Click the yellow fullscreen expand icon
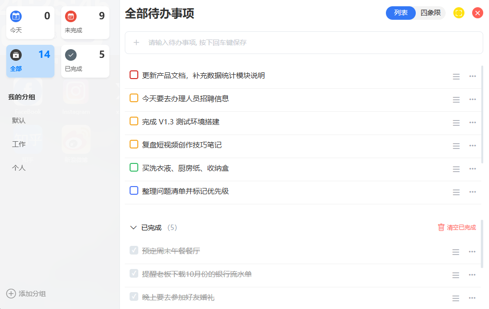489x309 pixels. coord(459,13)
